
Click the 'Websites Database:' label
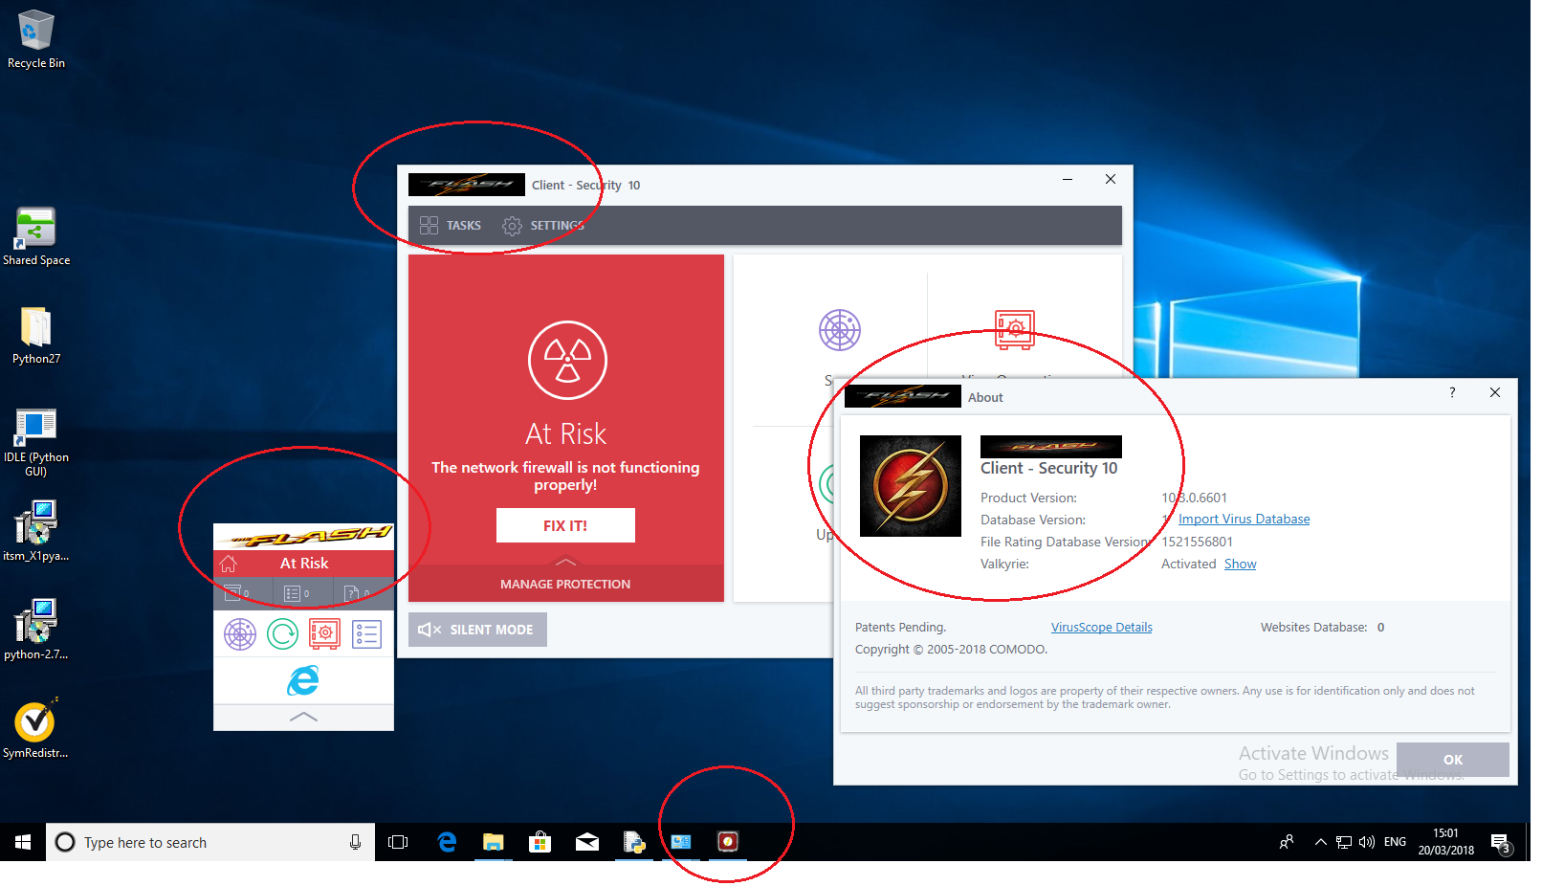pos(1313,628)
